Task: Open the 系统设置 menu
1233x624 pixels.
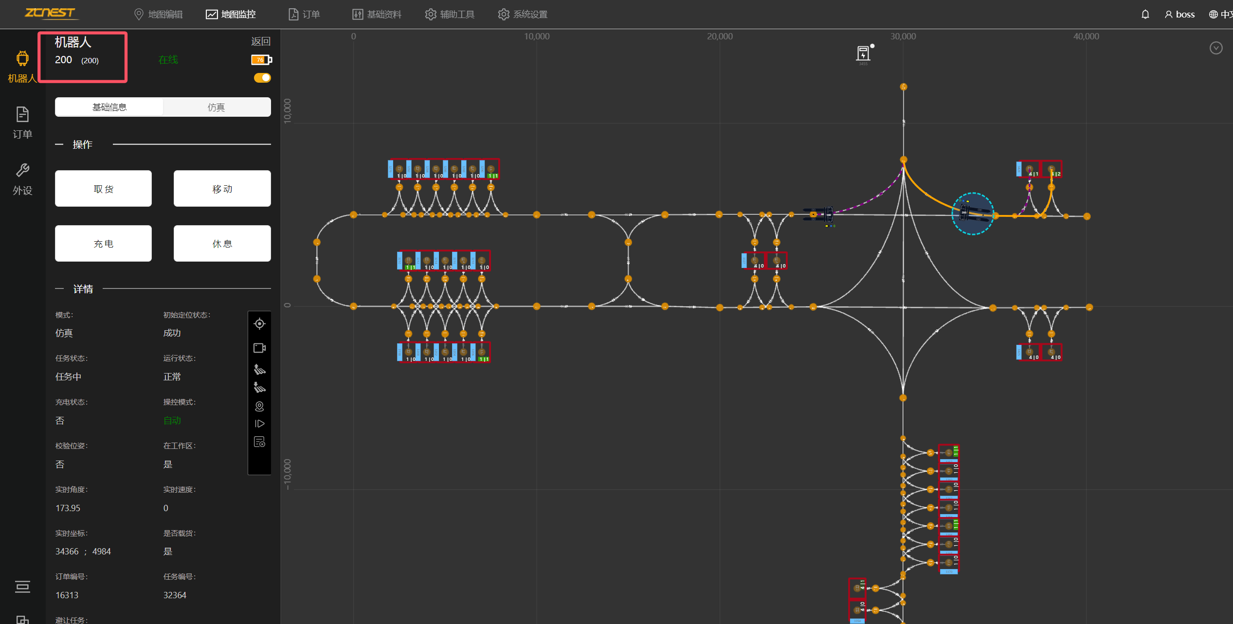Action: [523, 15]
